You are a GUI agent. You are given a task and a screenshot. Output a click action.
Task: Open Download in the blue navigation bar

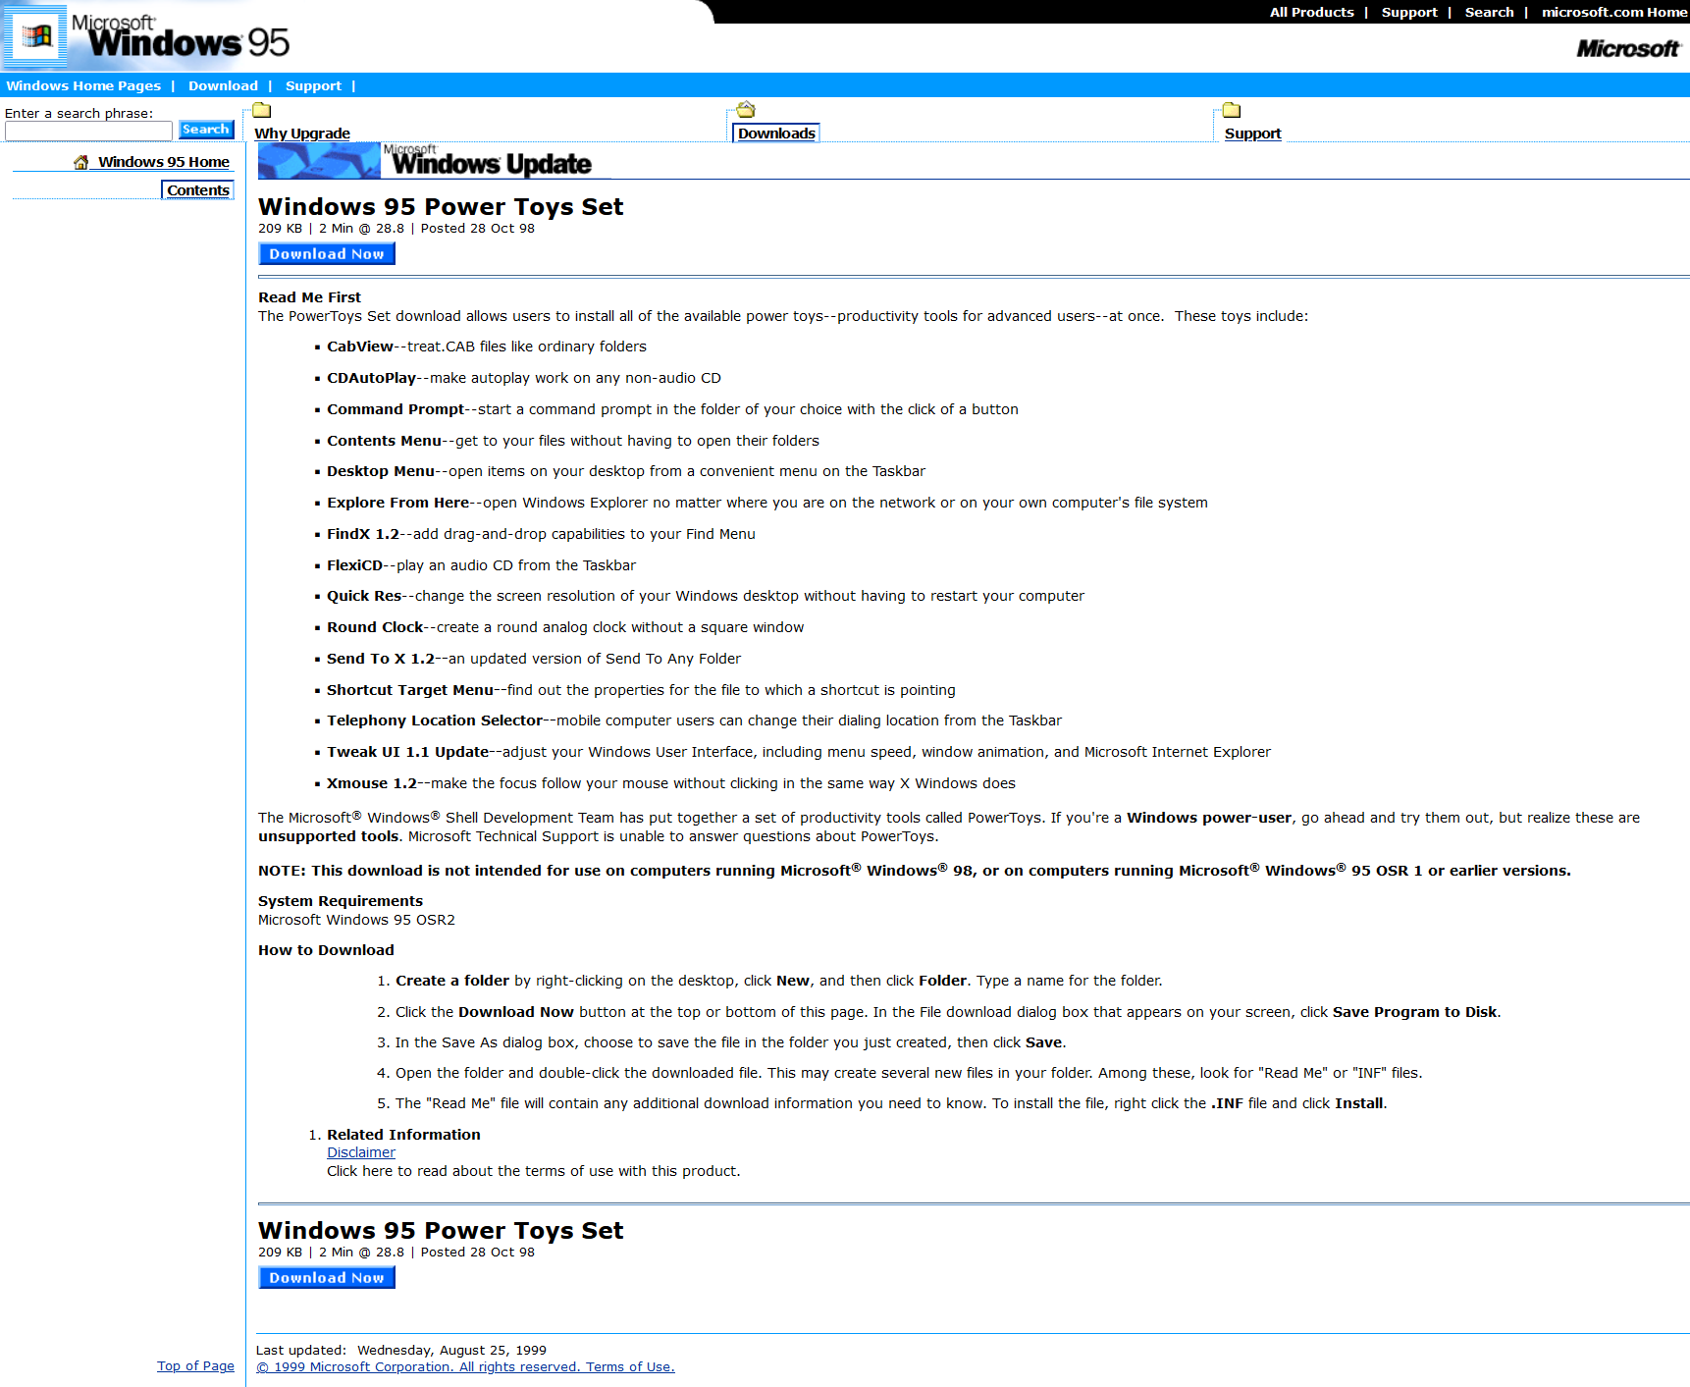[223, 85]
